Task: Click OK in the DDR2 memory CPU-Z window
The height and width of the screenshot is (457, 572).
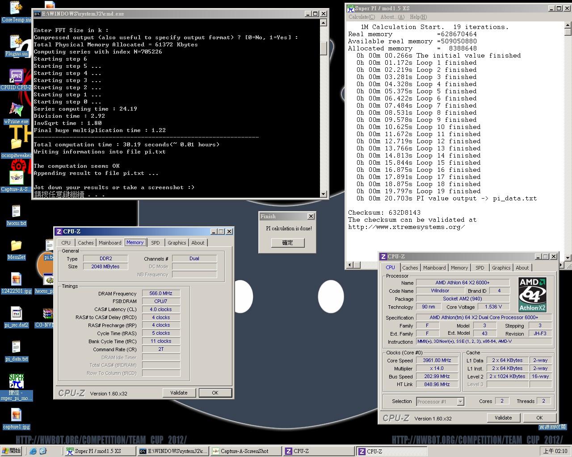Action: coord(215,393)
